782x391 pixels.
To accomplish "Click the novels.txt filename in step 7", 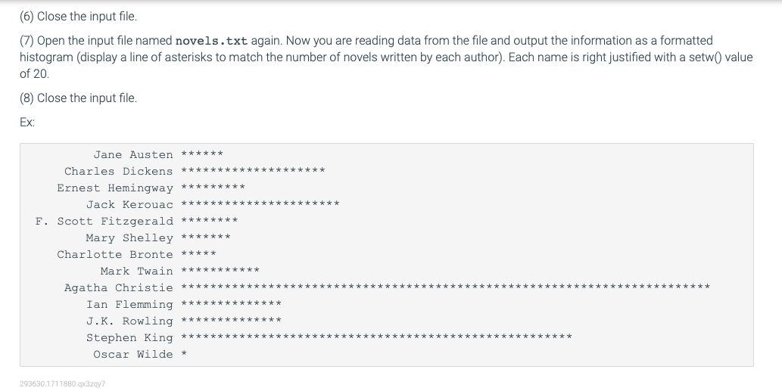I will click(211, 40).
